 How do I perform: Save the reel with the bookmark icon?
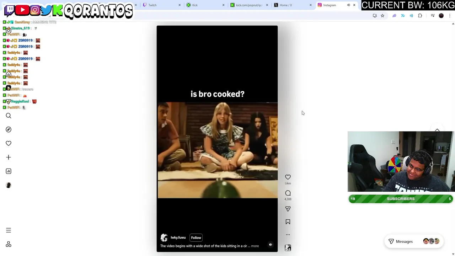[288, 222]
